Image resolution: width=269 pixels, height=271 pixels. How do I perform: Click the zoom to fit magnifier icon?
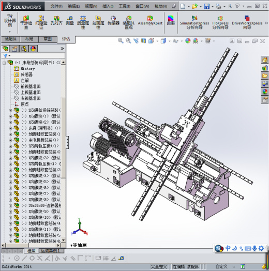coord(121,41)
